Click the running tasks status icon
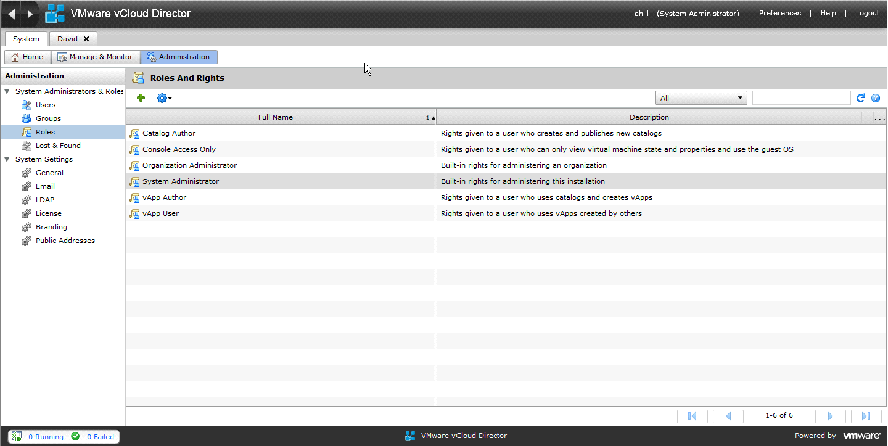The width and height of the screenshot is (888, 446). [17, 436]
